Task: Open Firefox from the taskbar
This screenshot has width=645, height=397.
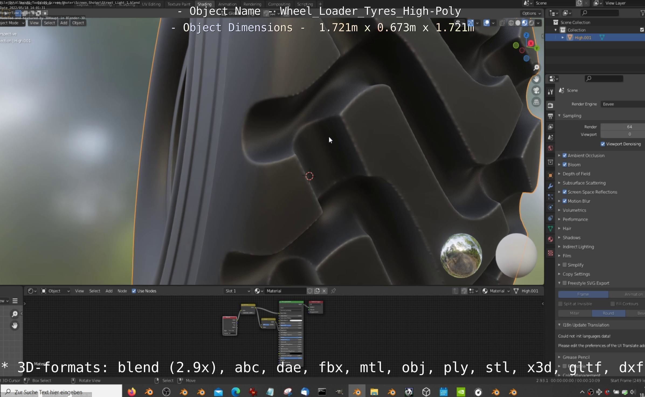Action: click(132, 392)
